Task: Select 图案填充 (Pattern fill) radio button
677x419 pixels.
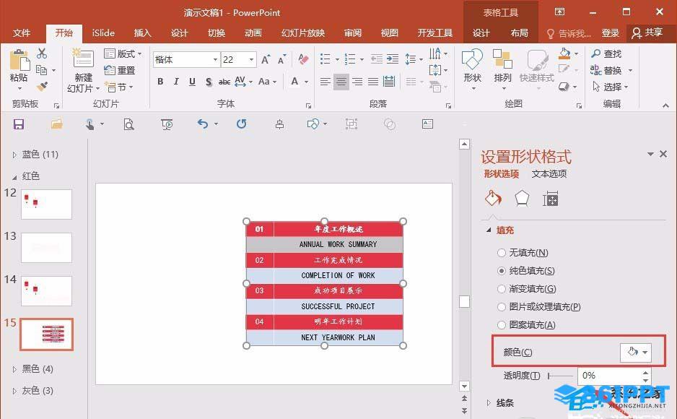Action: pyautogui.click(x=502, y=325)
